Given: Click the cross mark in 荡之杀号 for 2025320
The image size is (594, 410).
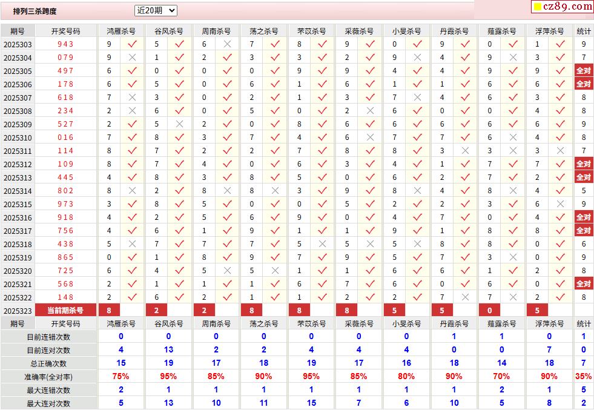Looking at the screenshot, I should [275, 271].
